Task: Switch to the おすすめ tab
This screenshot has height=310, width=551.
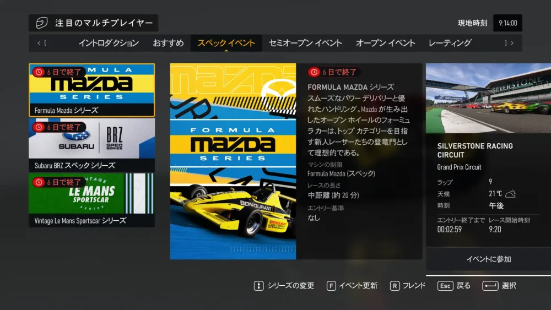Action: pos(168,43)
